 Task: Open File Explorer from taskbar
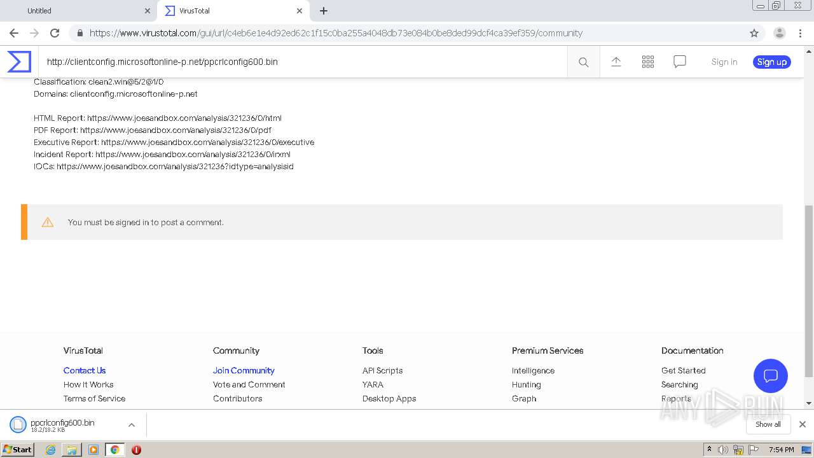tap(72, 450)
